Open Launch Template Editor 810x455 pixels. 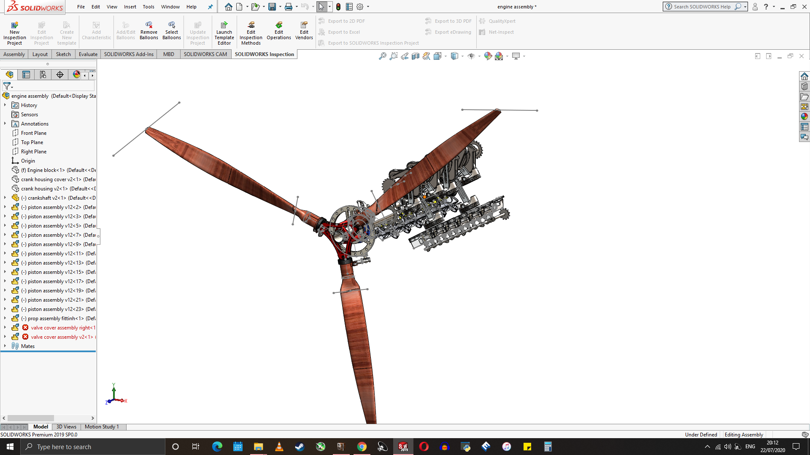click(x=224, y=25)
